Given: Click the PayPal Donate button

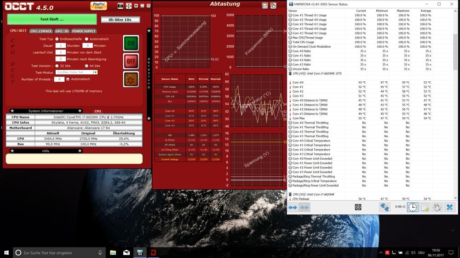Looking at the screenshot, I should [x=98, y=6].
